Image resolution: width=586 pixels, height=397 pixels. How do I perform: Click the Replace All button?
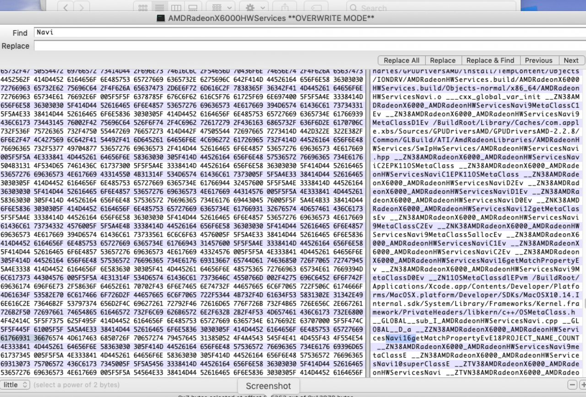coord(402,60)
